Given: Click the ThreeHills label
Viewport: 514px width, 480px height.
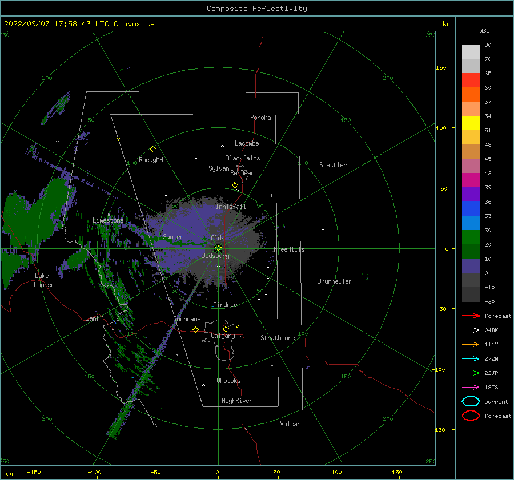Looking at the screenshot, I should click(x=287, y=249).
